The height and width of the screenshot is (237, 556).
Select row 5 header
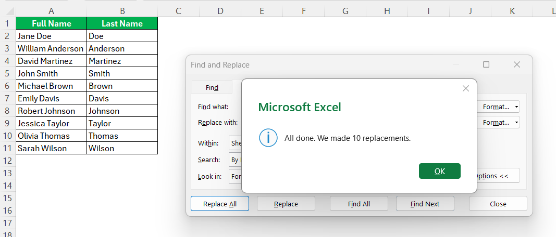pos(8,73)
